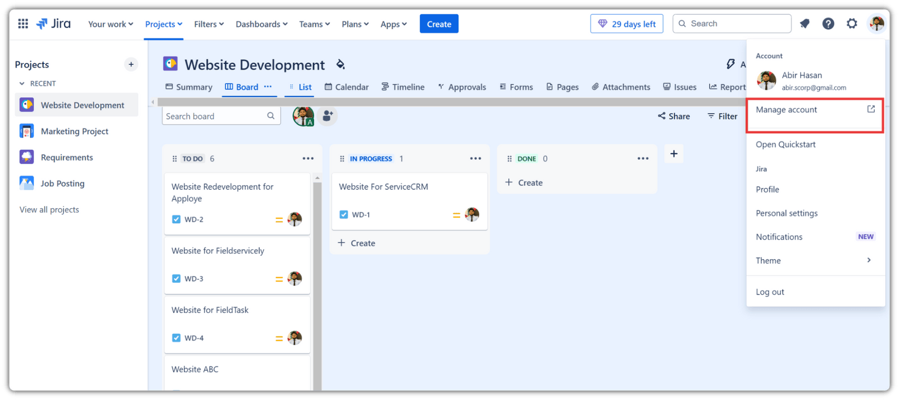Open the settings gear icon
The image size is (899, 400).
(x=852, y=24)
